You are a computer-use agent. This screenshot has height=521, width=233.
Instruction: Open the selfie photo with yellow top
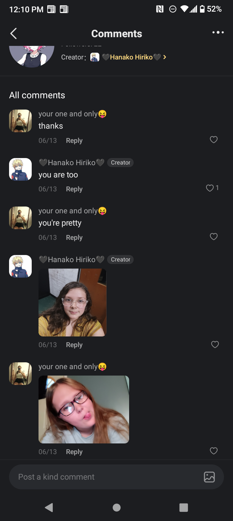pos(72,303)
